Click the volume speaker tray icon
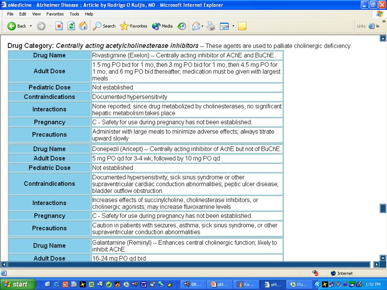The image size is (387, 290). click(338, 284)
